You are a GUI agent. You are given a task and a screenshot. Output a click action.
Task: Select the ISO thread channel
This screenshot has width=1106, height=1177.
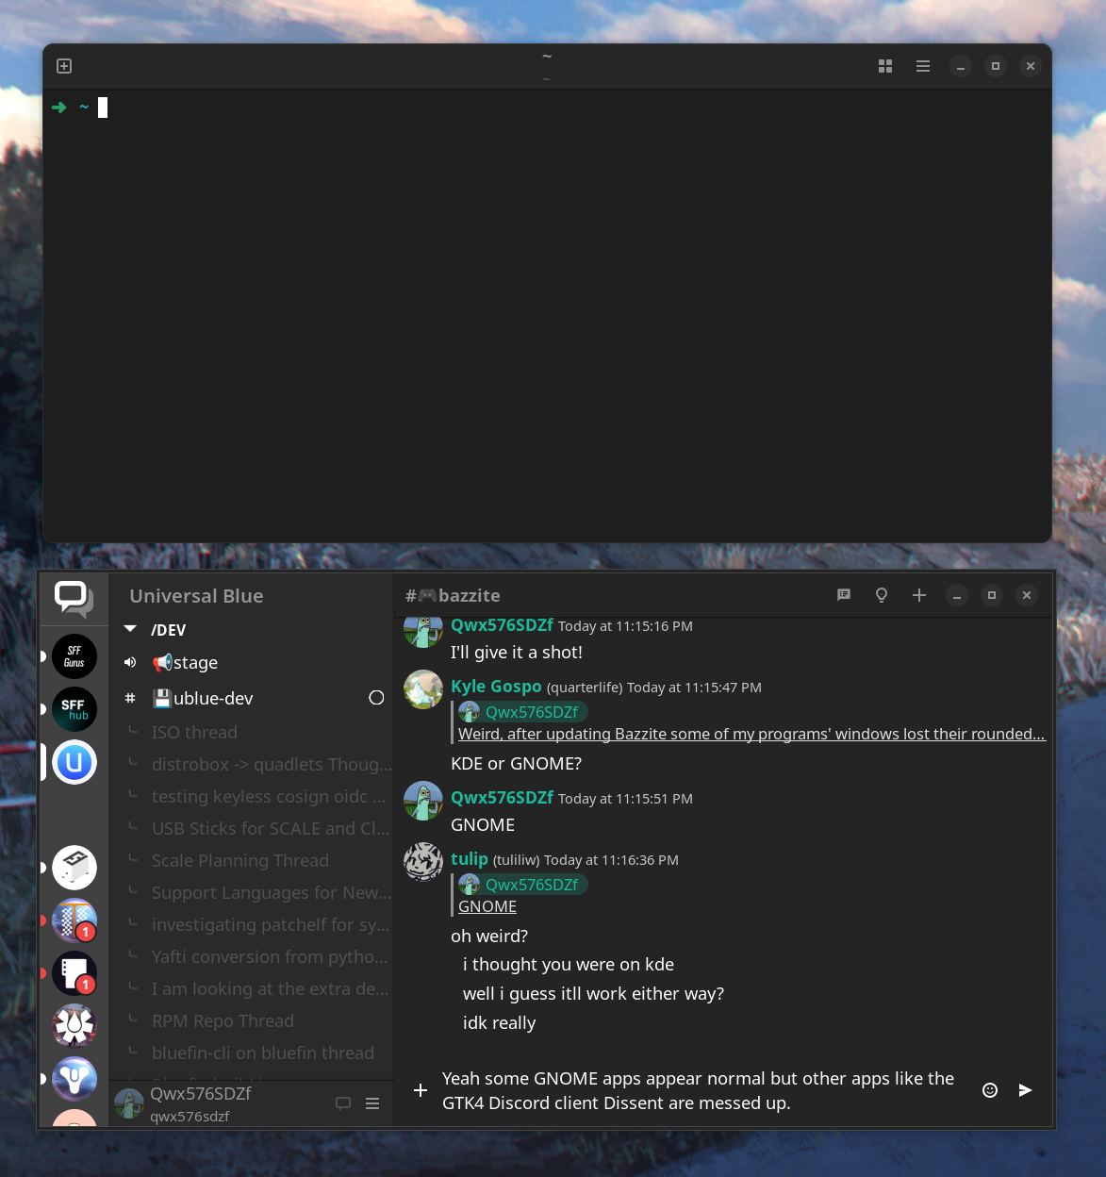click(194, 732)
